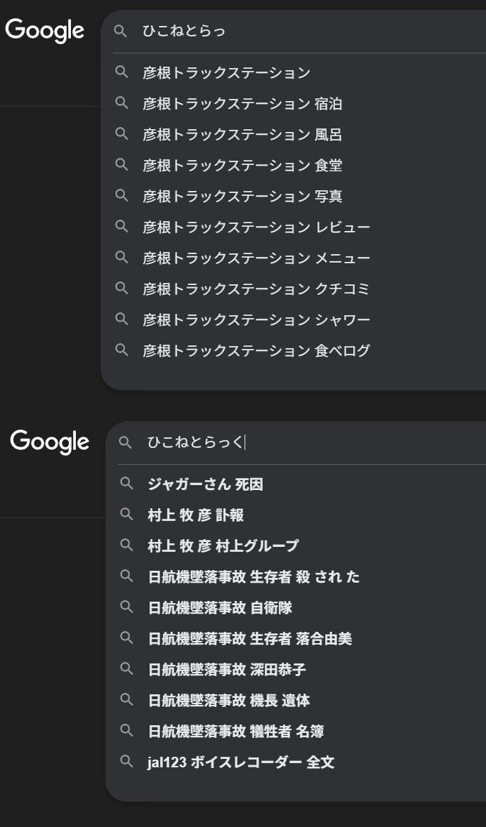Pick suggestion 彦根トラックステーション シャワー

point(256,319)
